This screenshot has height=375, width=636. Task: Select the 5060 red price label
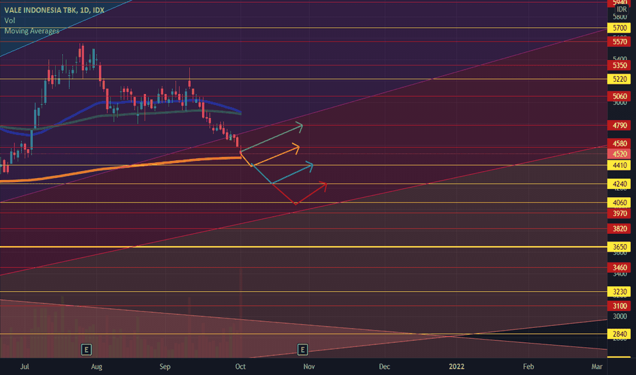(x=619, y=97)
